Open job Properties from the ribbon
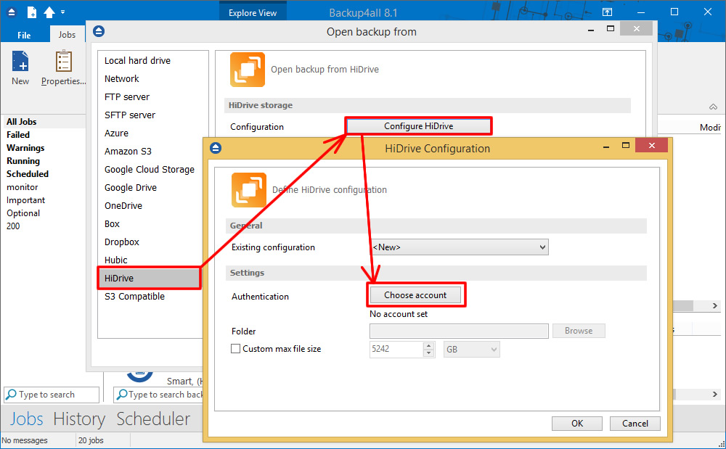 (63, 64)
